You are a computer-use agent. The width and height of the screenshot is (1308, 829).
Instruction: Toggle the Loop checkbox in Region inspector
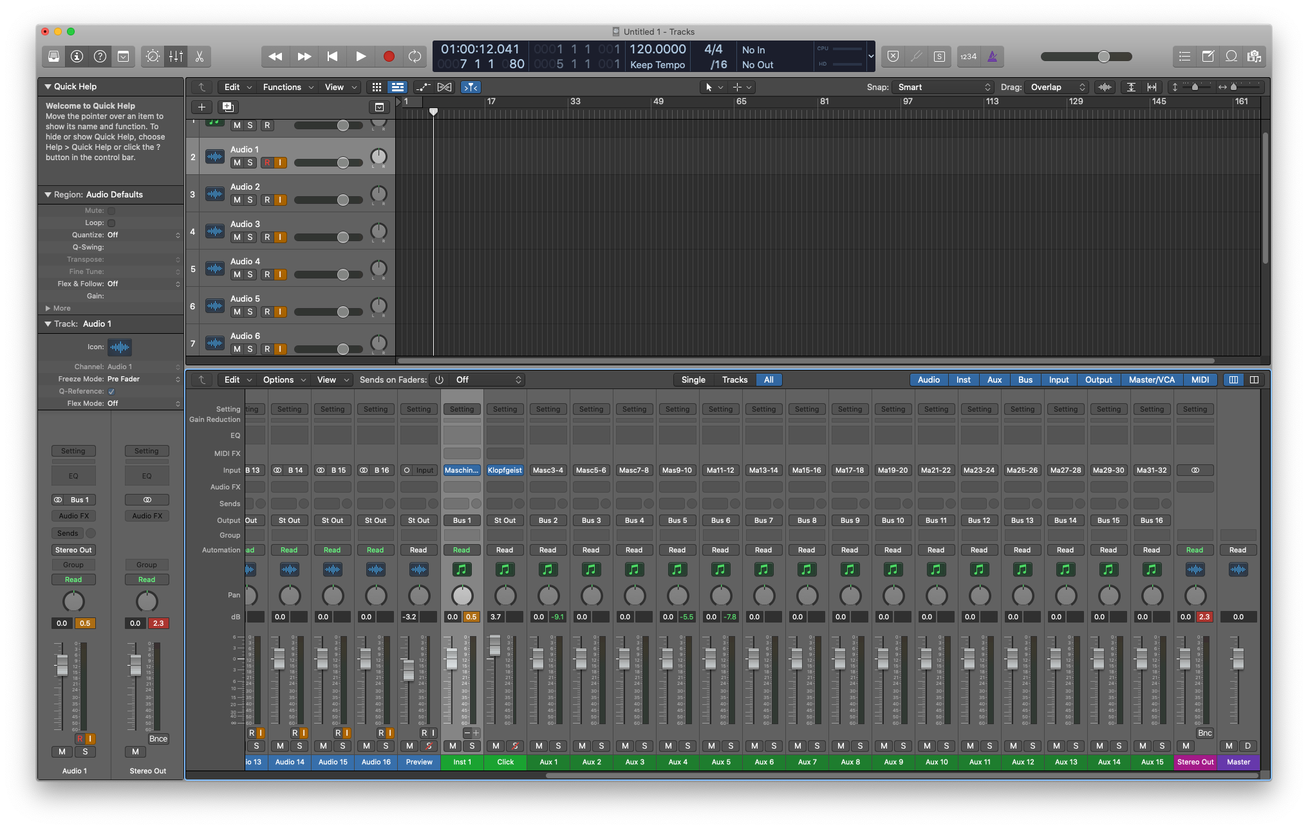coord(111,223)
